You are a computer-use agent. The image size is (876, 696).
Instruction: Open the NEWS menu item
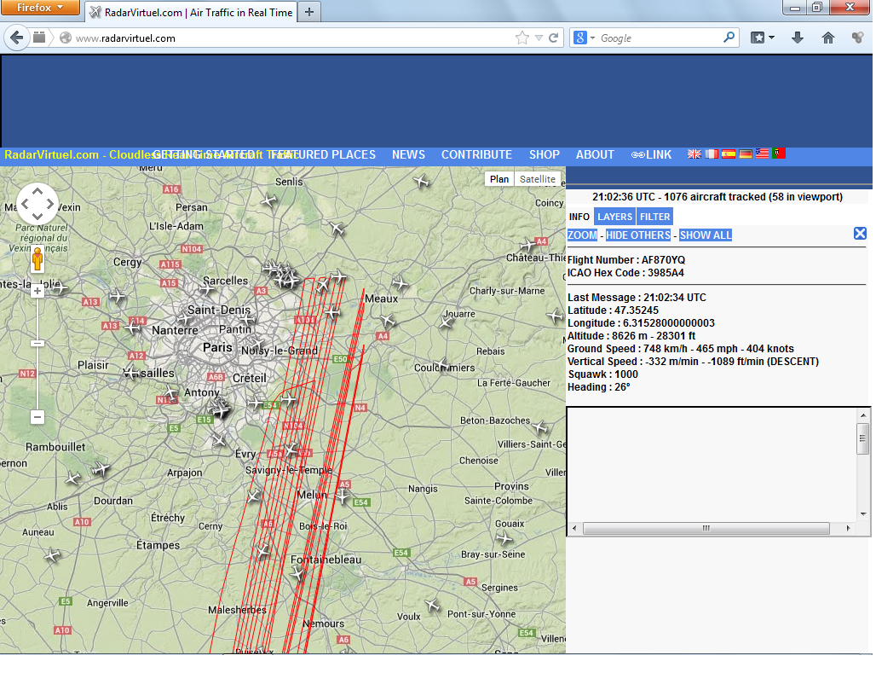tap(408, 155)
